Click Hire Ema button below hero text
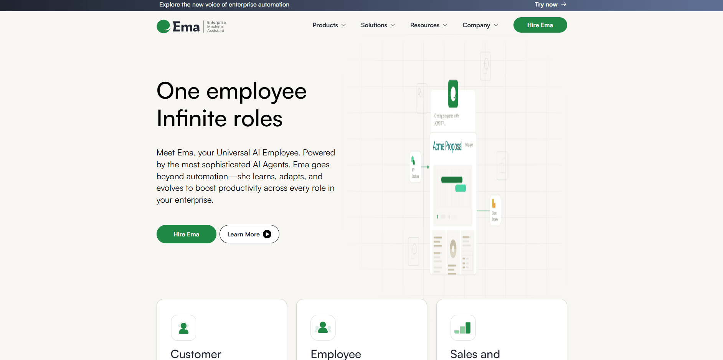The height and width of the screenshot is (360, 723). (186, 234)
